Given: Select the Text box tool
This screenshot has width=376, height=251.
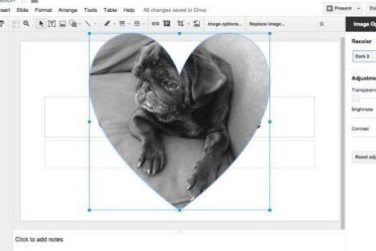Looking at the screenshot, I should coord(52,24).
